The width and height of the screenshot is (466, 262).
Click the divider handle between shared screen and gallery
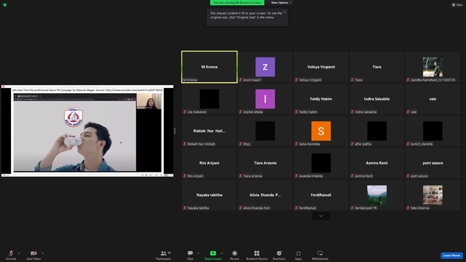tap(175, 131)
